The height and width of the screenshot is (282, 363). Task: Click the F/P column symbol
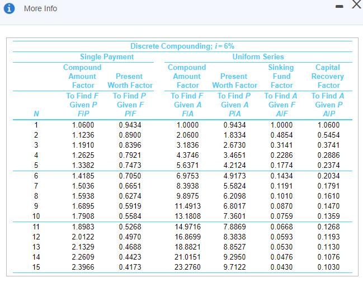pyautogui.click(x=83, y=114)
